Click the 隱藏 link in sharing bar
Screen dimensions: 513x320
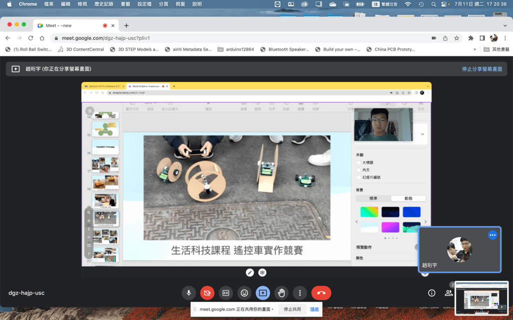coord(314,309)
